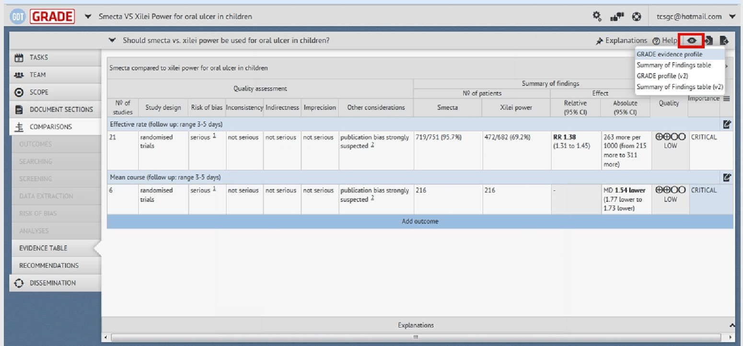The image size is (743, 346).
Task: Click the horizontal scrollbar right arrow
Action: [730, 337]
